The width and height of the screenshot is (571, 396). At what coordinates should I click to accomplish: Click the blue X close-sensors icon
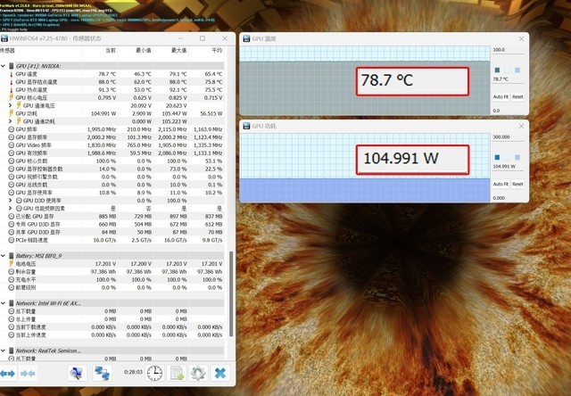click(x=220, y=374)
